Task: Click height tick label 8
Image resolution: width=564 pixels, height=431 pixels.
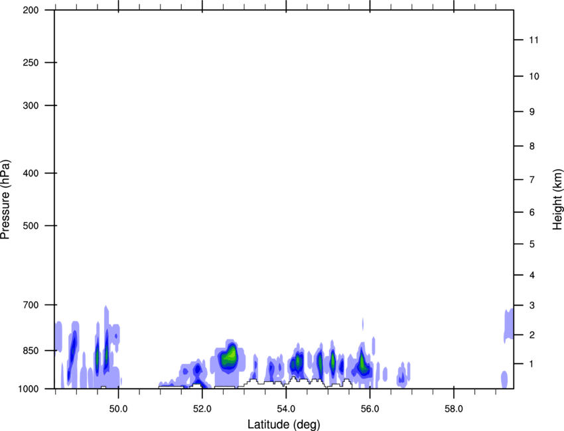Action: click(x=532, y=146)
